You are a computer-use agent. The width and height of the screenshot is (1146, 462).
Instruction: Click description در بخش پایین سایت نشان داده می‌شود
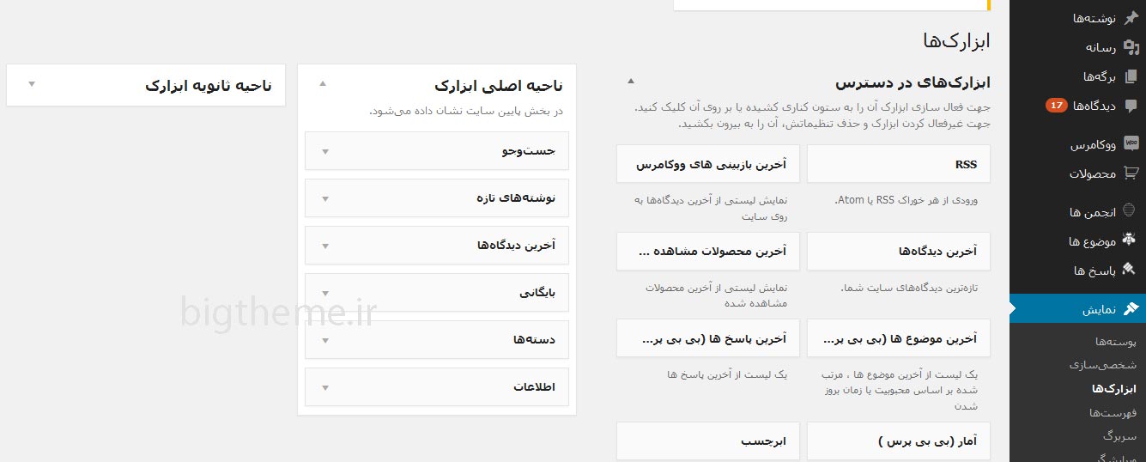point(466,111)
